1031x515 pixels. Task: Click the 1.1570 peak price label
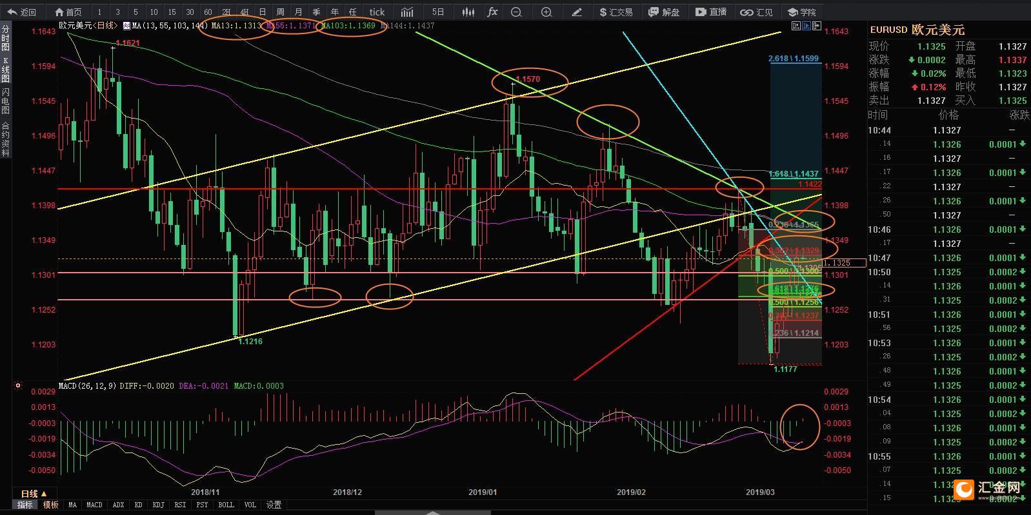click(528, 79)
